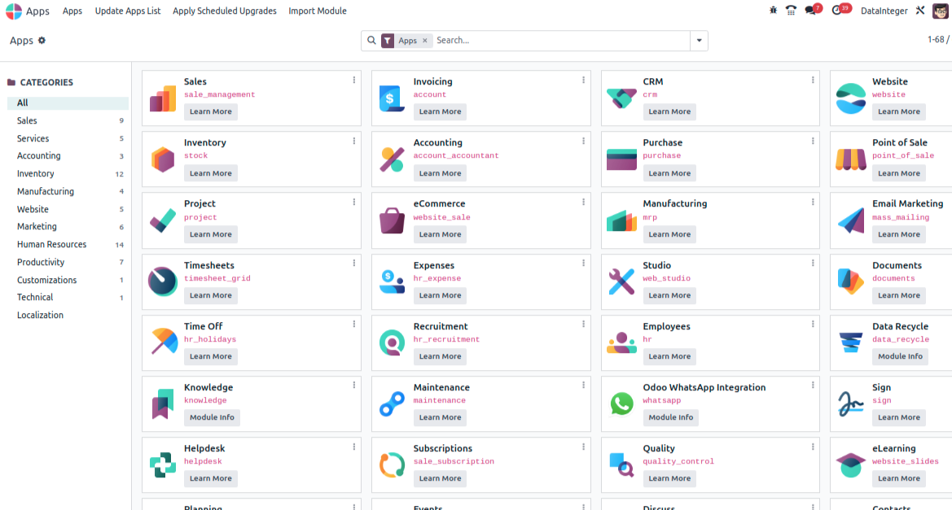Screen dimensions: 952x510
Task: Select the Human Resources category
Action: 50,244
